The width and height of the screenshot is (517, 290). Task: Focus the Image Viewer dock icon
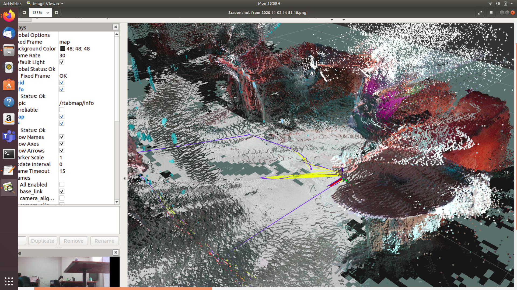[x=9, y=188]
